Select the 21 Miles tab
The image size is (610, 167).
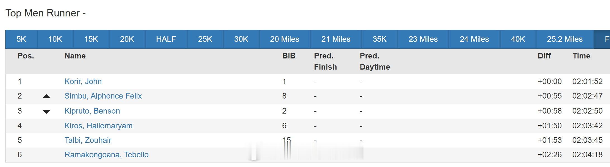tap(336, 39)
